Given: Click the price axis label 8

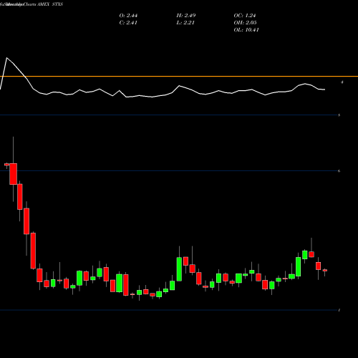Looking at the screenshot, I should pos(339,115).
